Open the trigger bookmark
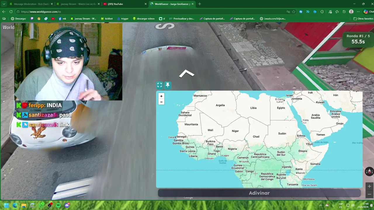374x210 pixels. point(123,19)
